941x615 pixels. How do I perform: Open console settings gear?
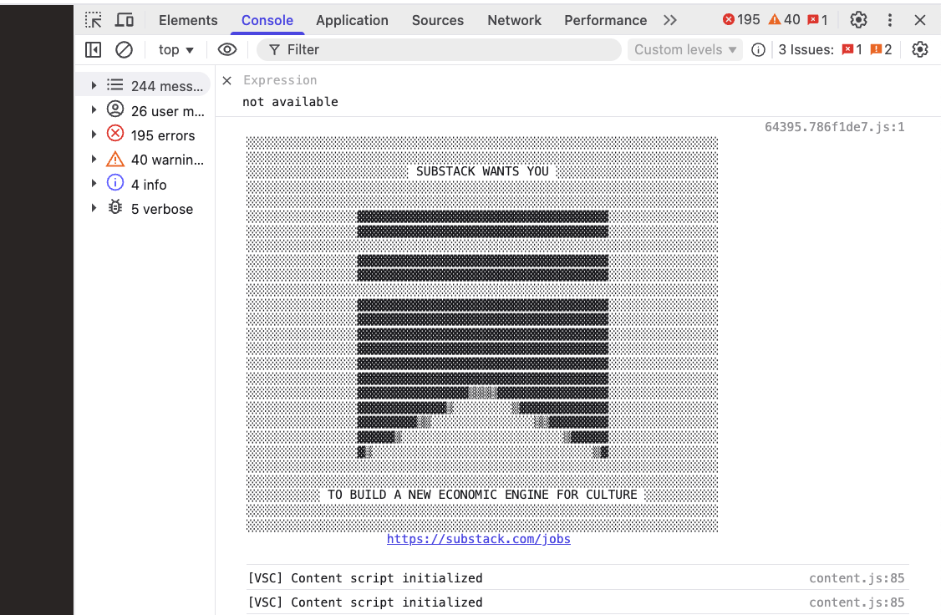[x=919, y=50]
